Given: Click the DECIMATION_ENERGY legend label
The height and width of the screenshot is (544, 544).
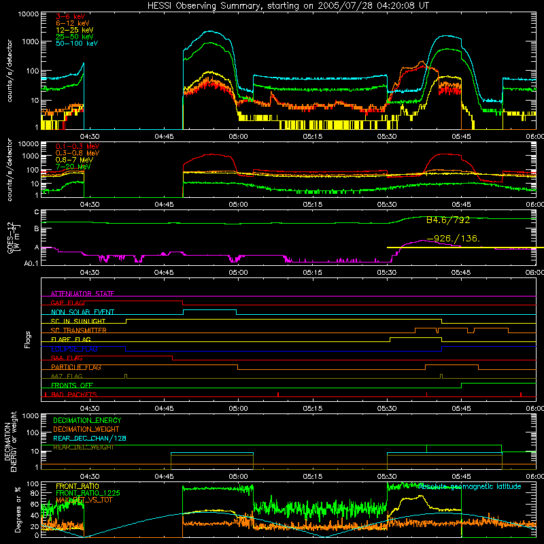Looking at the screenshot, I should (x=87, y=420).
